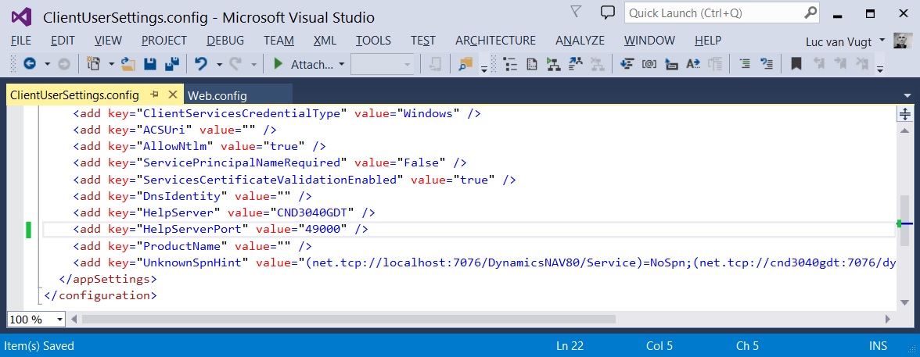The height and width of the screenshot is (357, 920).
Task: Open Find in Files folder-magnifier icon
Action: [465, 64]
